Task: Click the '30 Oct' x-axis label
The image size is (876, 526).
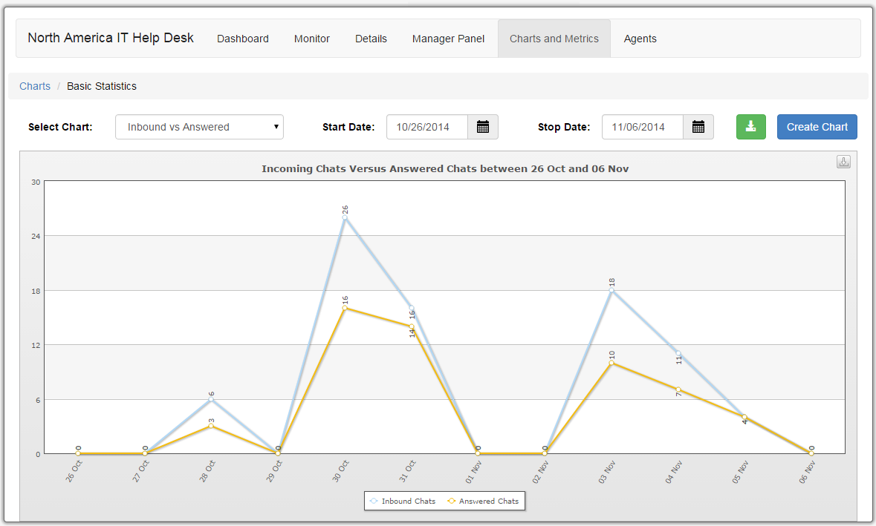Action: click(340, 471)
